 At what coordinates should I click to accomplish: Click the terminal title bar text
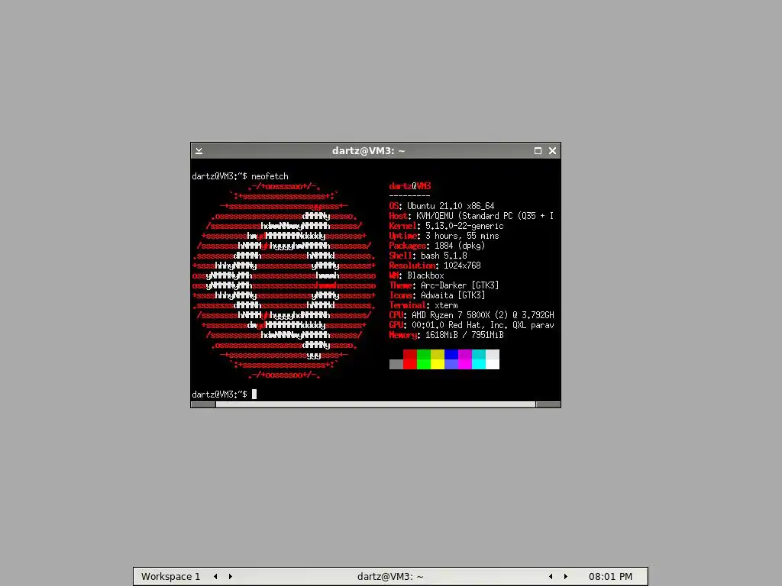[x=369, y=151]
